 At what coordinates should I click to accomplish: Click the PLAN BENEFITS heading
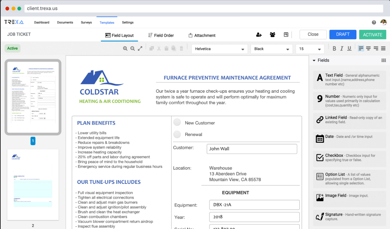tap(96, 123)
